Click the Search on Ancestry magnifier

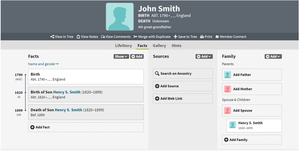(x=157, y=74)
